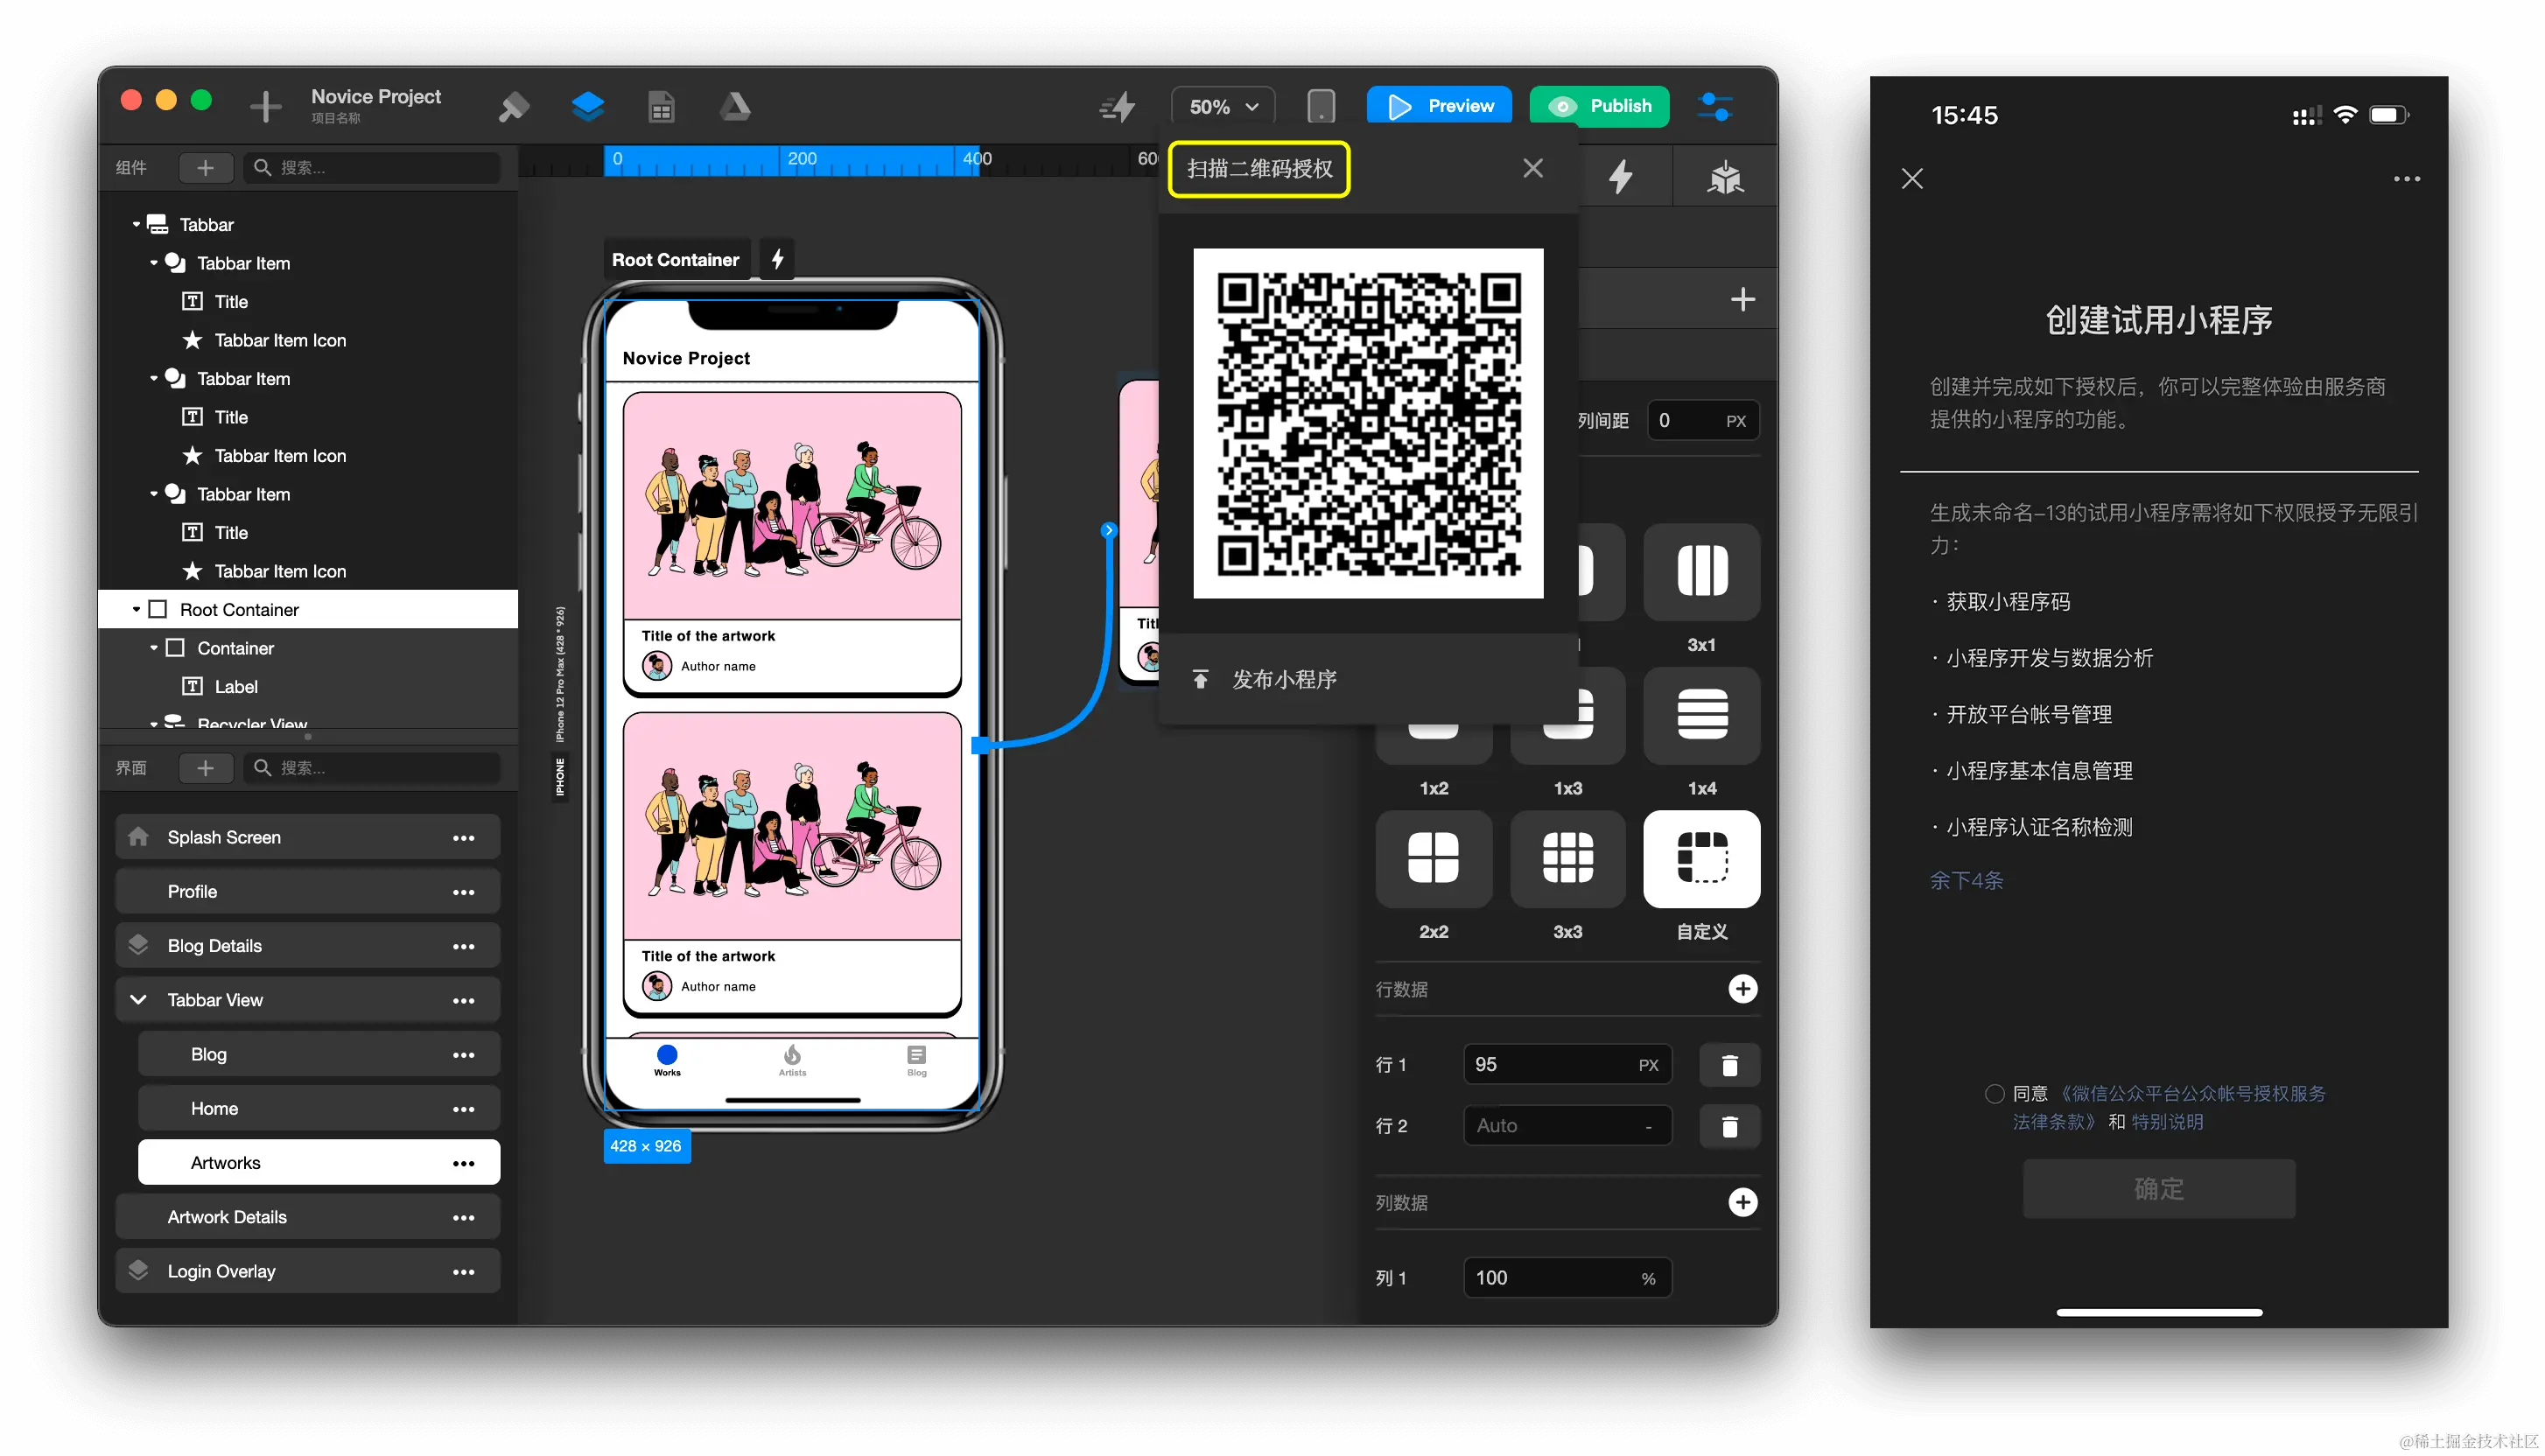Select the 3x3 grid layout option
Screen dimensions: 2545x1456
[1567, 859]
